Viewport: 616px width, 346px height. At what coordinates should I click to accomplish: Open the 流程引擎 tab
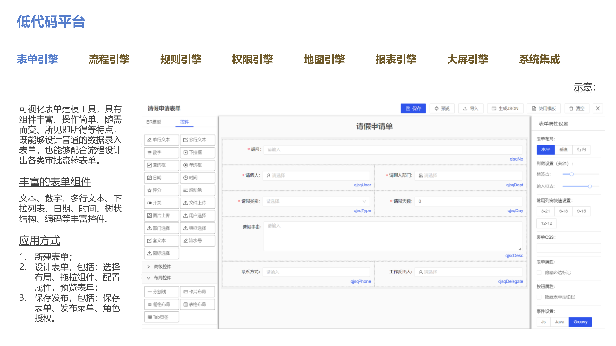tap(109, 60)
